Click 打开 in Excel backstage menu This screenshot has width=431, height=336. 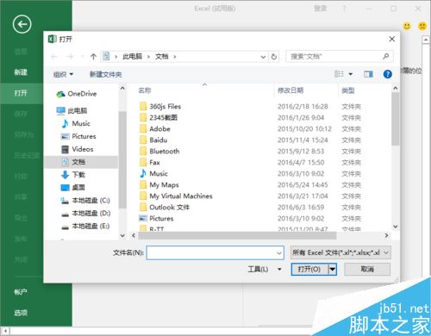[21, 93]
